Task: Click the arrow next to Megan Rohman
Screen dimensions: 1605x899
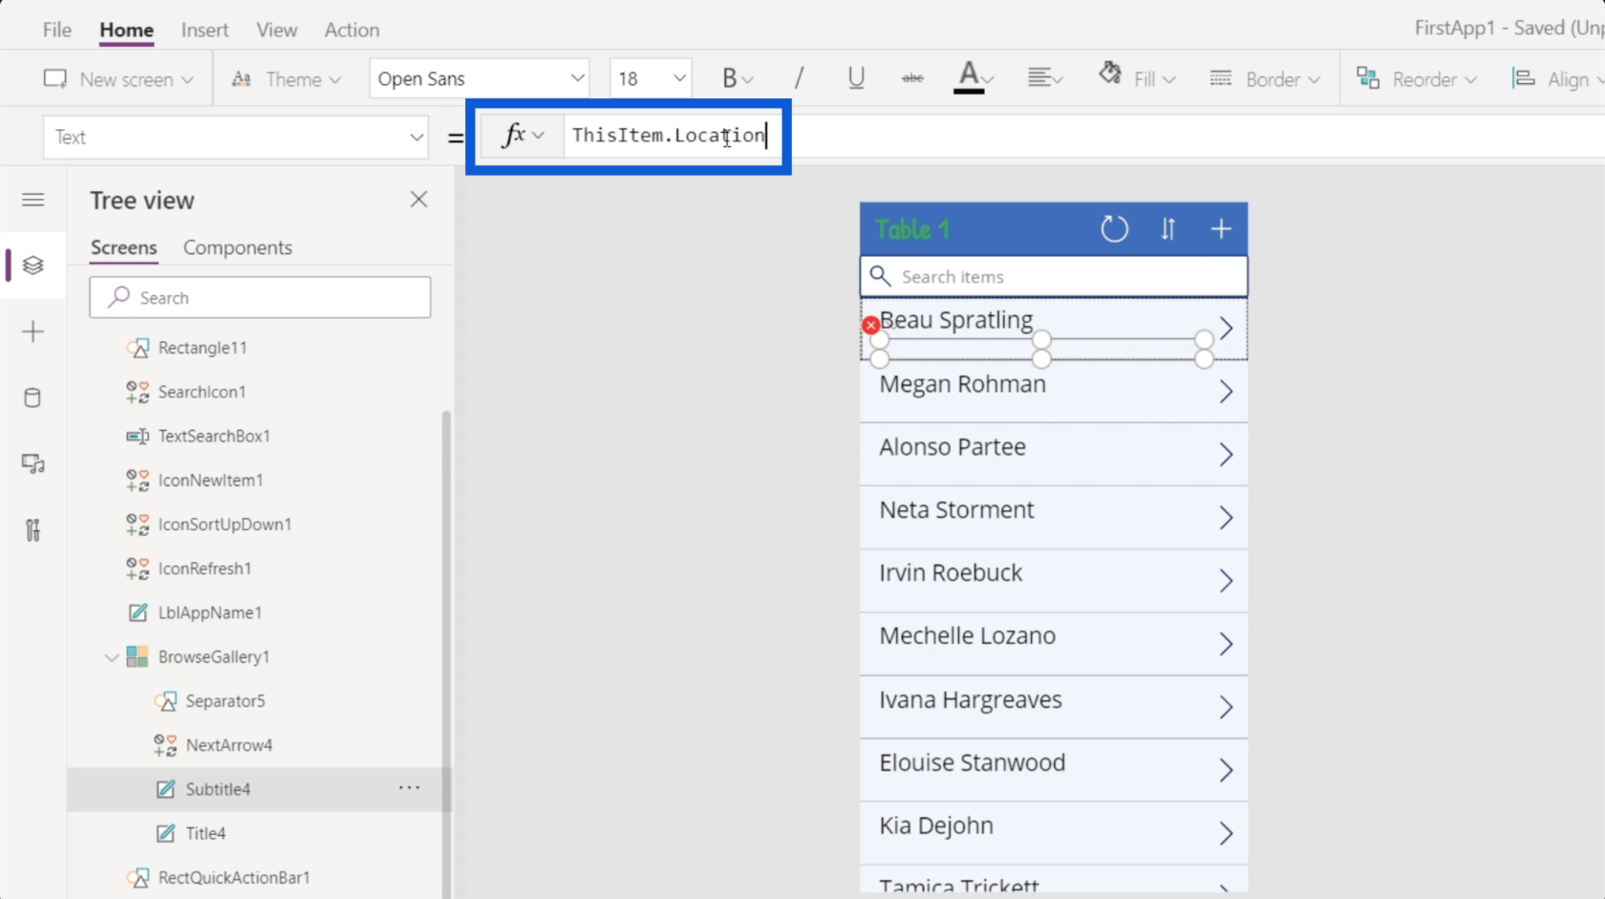Action: click(x=1226, y=392)
